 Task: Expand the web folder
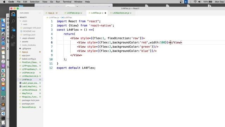25,24
